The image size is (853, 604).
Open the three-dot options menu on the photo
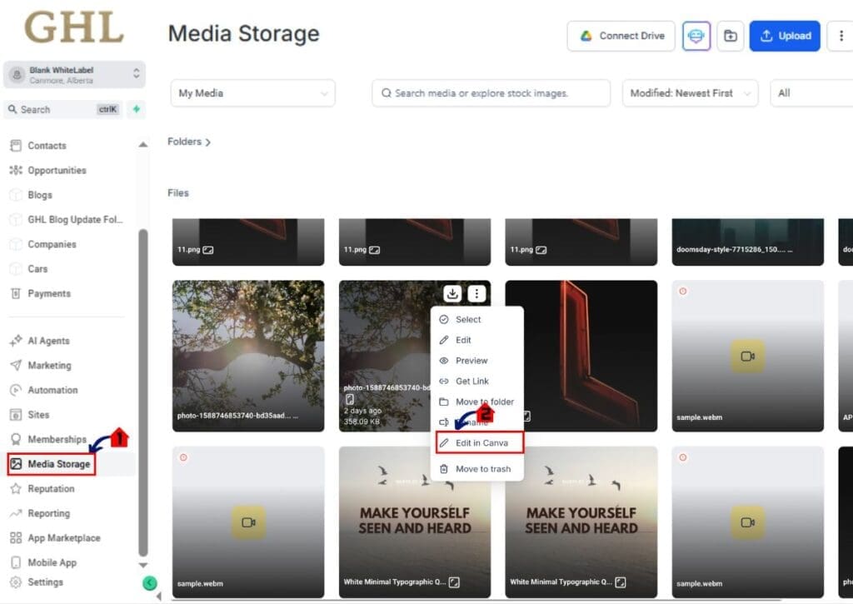coord(476,293)
